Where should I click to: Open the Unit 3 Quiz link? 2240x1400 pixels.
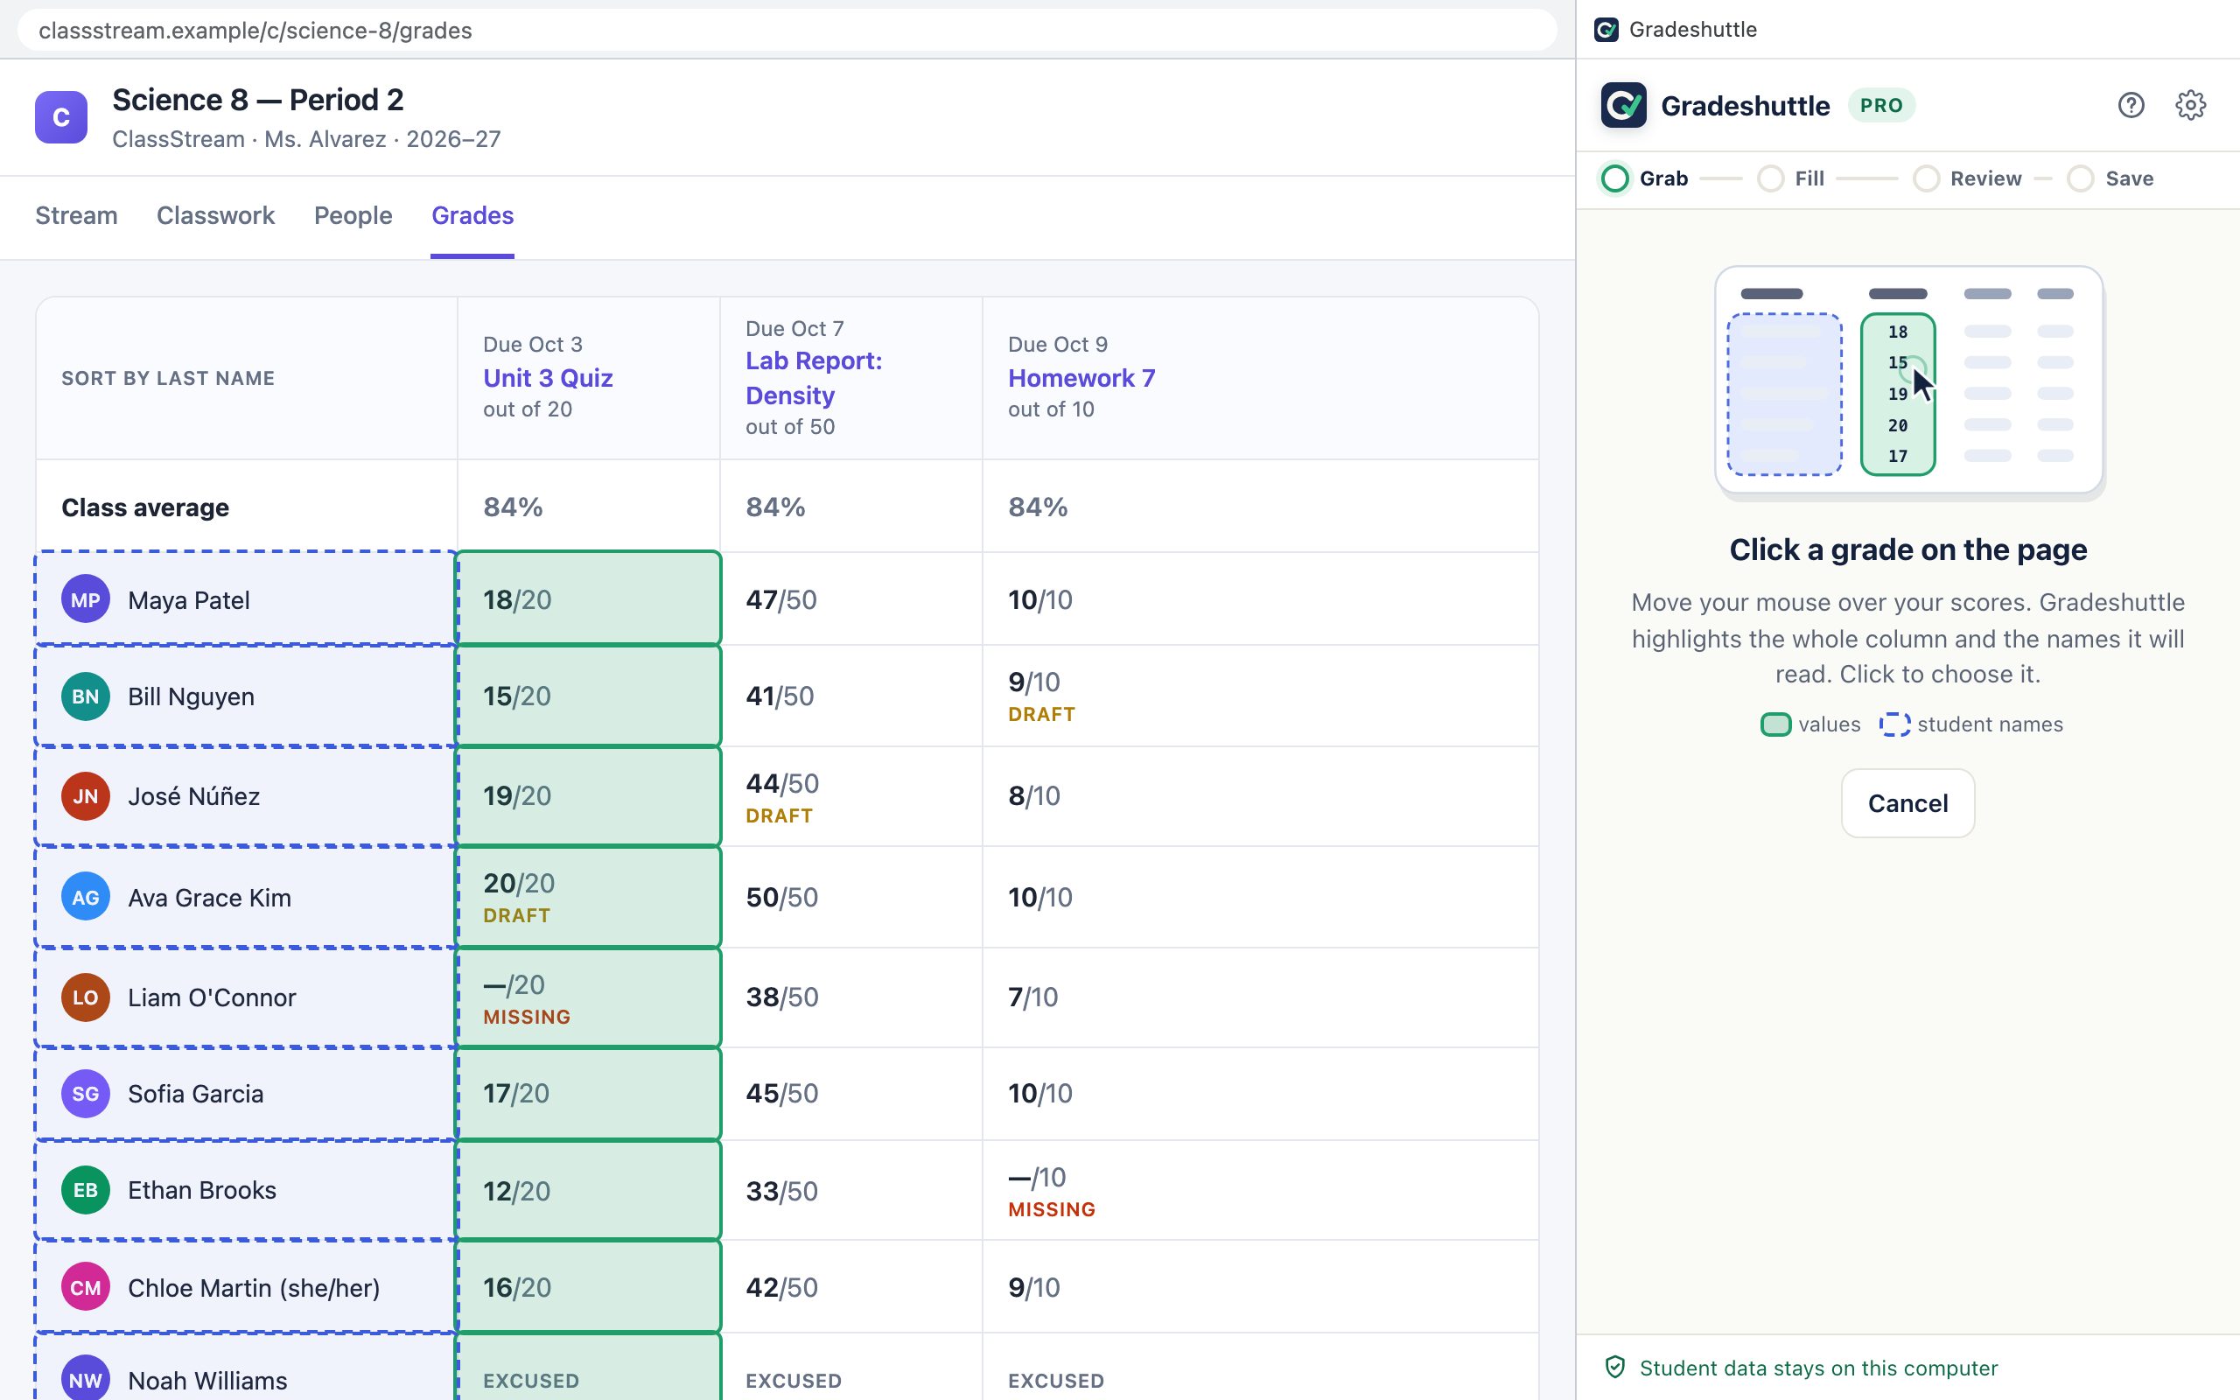(548, 378)
